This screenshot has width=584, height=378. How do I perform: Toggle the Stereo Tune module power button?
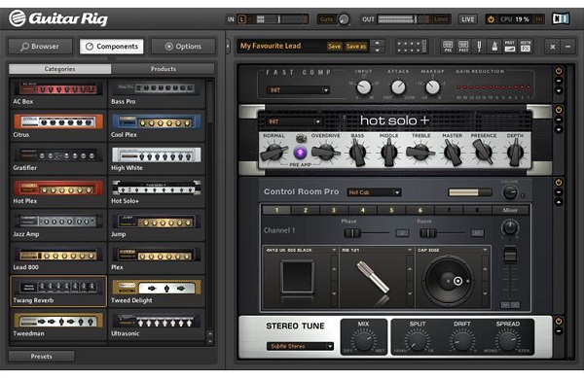[559, 321]
